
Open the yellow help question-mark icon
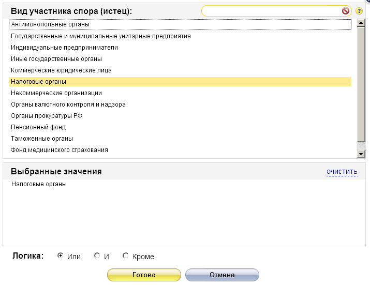(359, 11)
